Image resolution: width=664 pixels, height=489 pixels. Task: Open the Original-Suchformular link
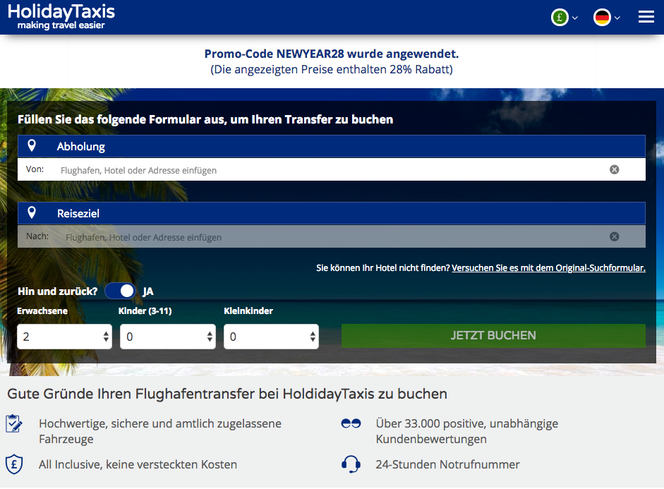click(548, 267)
